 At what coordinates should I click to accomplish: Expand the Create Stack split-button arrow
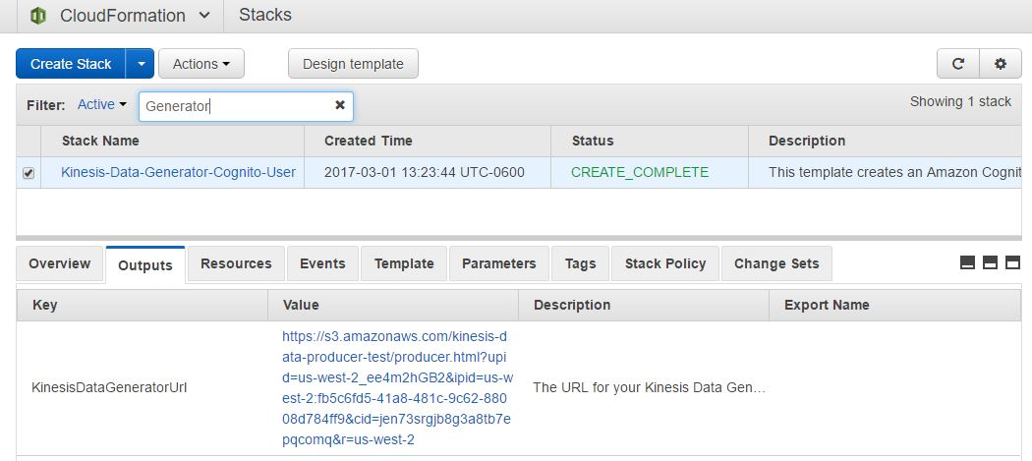click(141, 64)
